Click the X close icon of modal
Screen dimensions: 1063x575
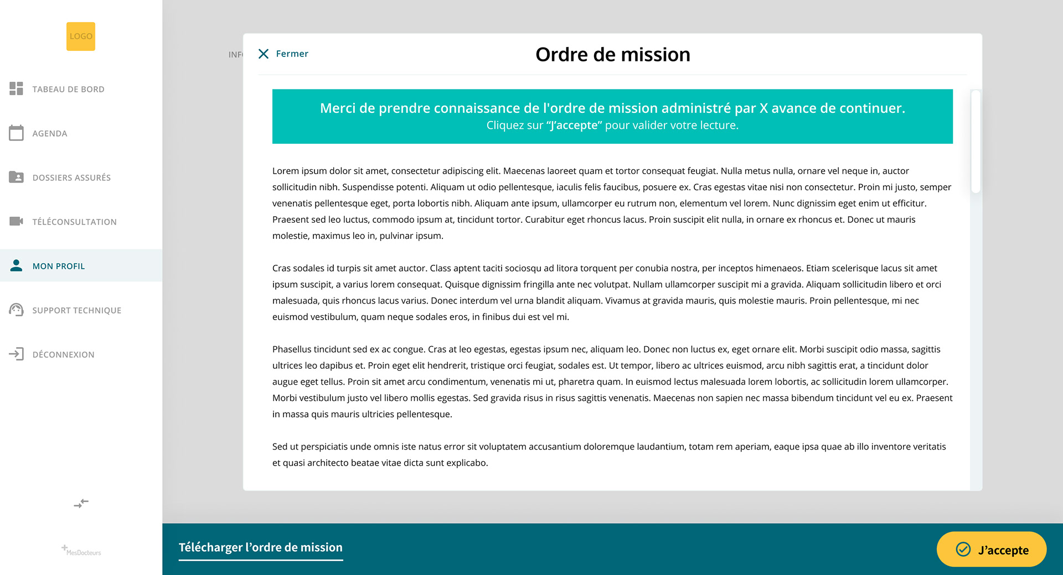(x=264, y=54)
